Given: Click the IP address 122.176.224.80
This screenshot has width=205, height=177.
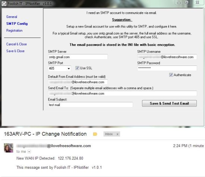Looking at the screenshot, I should point(70,158).
